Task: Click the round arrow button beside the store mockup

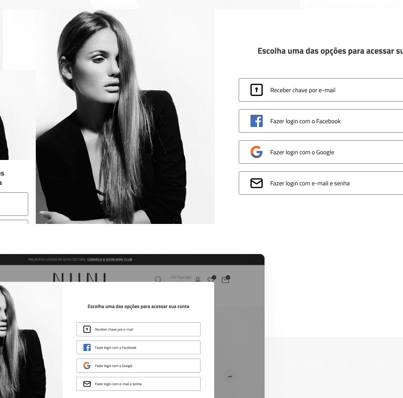Action: click(230, 376)
